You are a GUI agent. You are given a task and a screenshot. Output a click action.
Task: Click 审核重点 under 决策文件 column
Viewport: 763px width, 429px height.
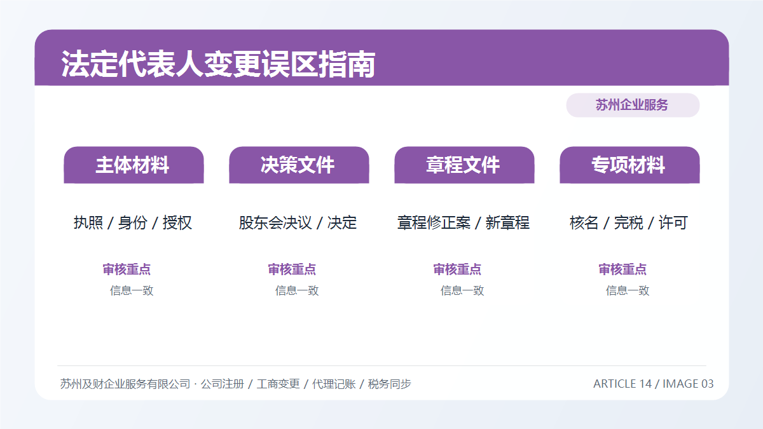tap(292, 269)
